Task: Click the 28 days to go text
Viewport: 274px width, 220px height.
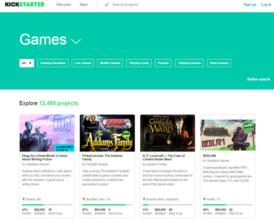Action: pyautogui.click(x=176, y=212)
